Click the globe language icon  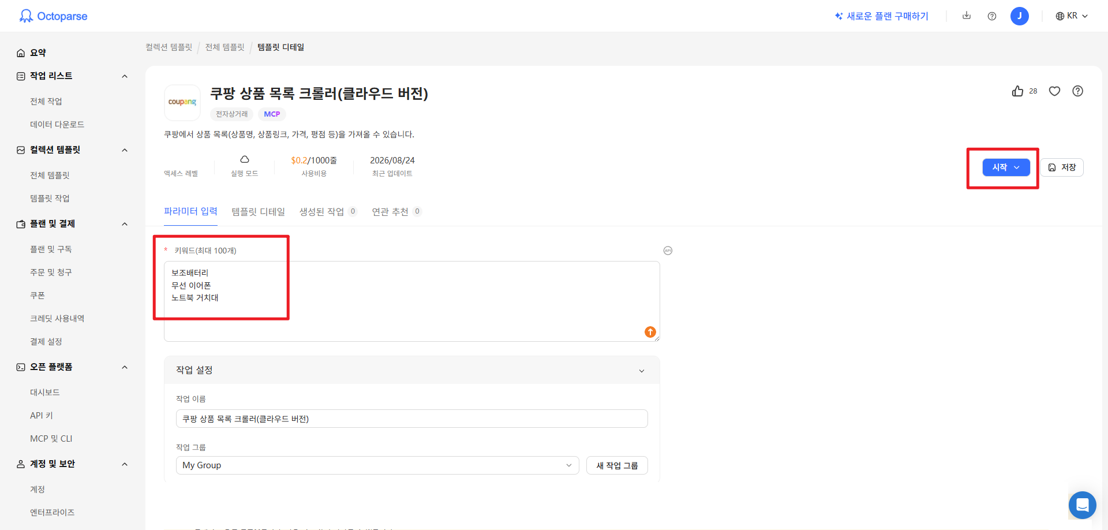pyautogui.click(x=1060, y=16)
